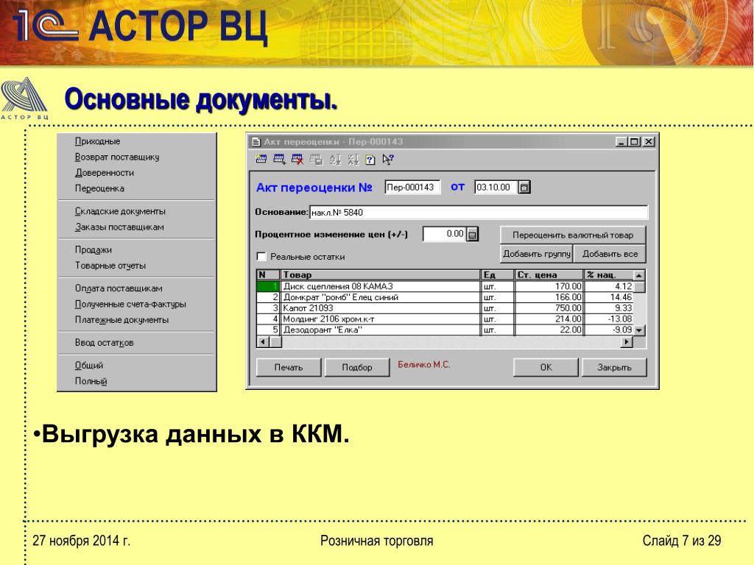Minimize the Акт переоценки window
This screenshot has height=565, width=754.
pyautogui.click(x=621, y=142)
